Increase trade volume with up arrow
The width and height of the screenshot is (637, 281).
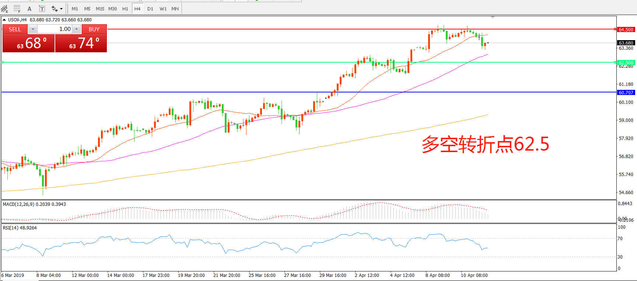[x=76, y=29]
